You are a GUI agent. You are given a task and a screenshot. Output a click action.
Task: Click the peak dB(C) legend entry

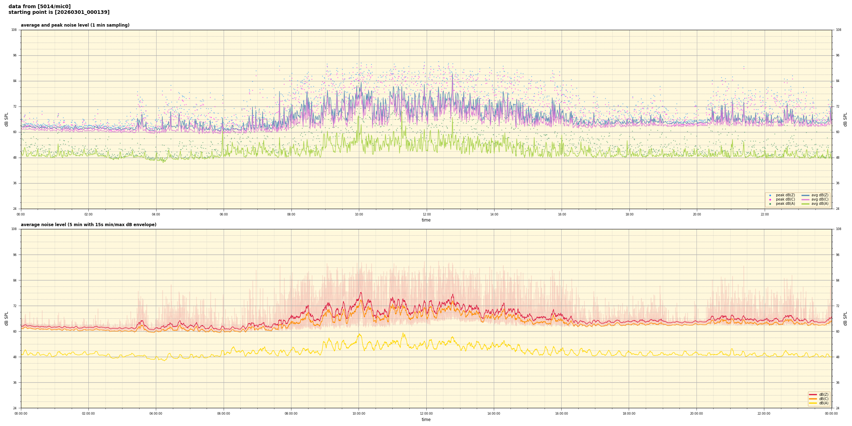pos(785,200)
